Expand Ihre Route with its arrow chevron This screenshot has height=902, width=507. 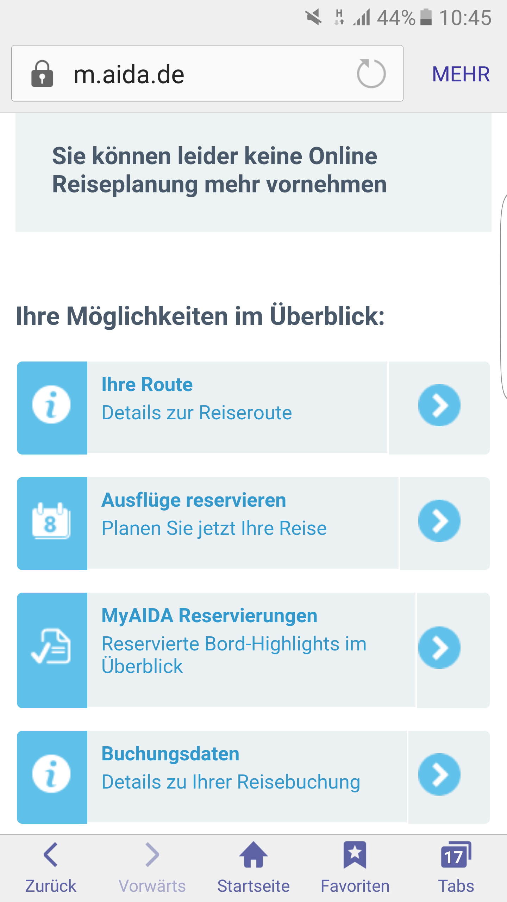coord(439,405)
